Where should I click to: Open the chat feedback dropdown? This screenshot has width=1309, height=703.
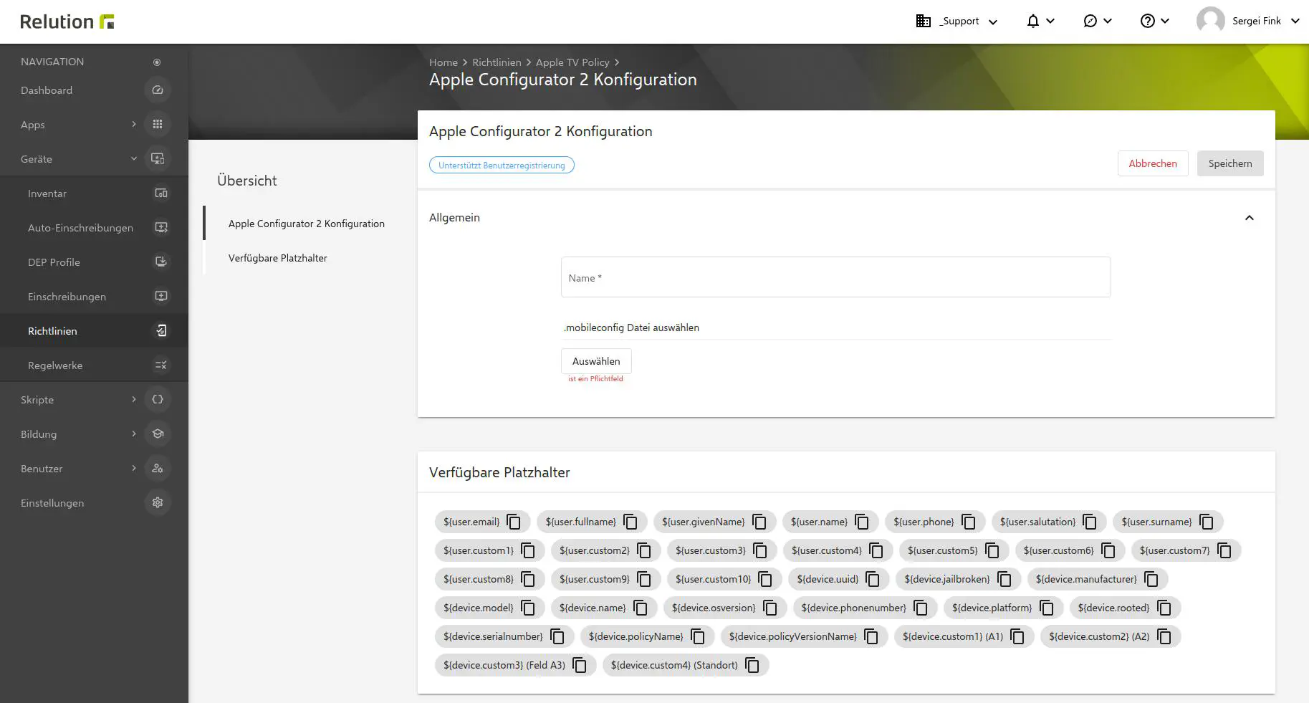[x=1098, y=21]
